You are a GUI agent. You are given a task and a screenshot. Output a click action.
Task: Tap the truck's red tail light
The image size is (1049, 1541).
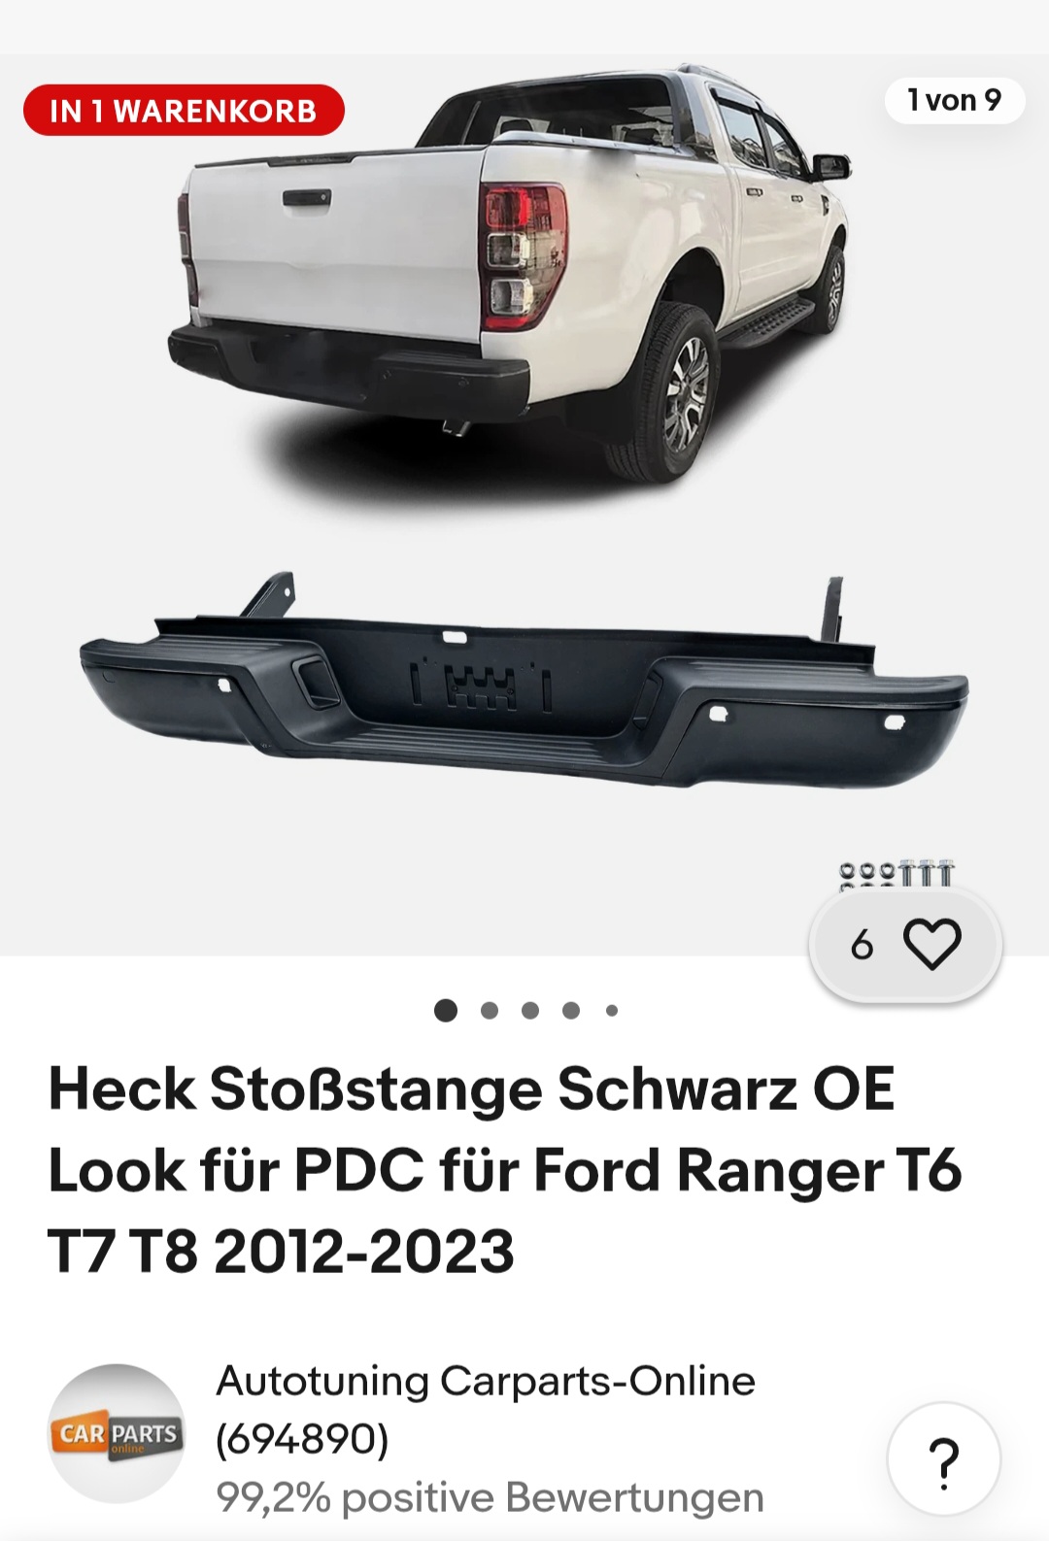523,255
